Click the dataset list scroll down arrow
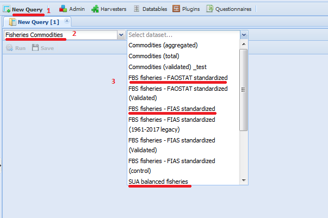This screenshot has height=218, width=328. (244, 180)
